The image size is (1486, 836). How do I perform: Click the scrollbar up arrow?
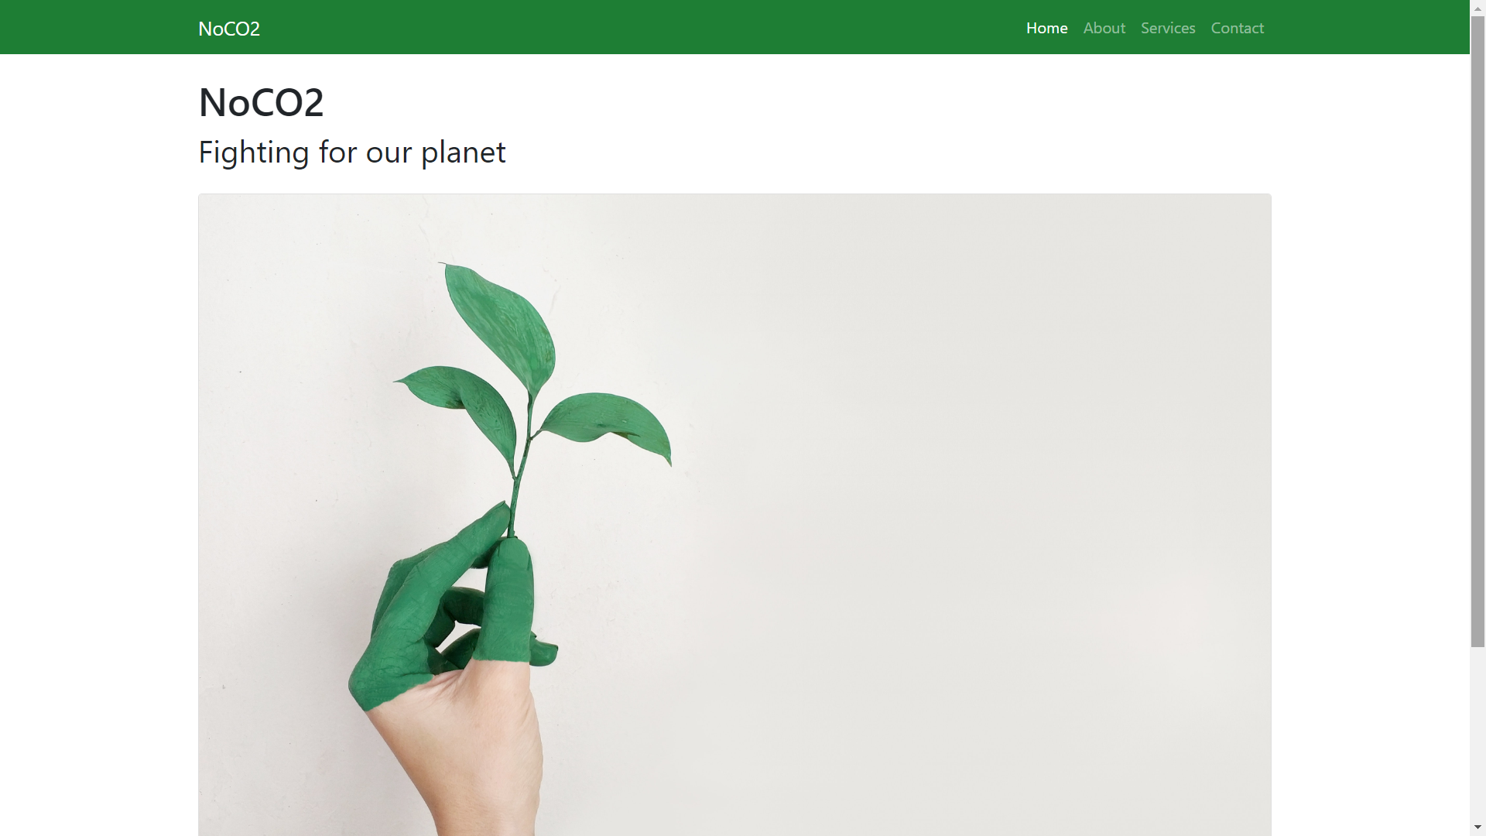[1477, 8]
